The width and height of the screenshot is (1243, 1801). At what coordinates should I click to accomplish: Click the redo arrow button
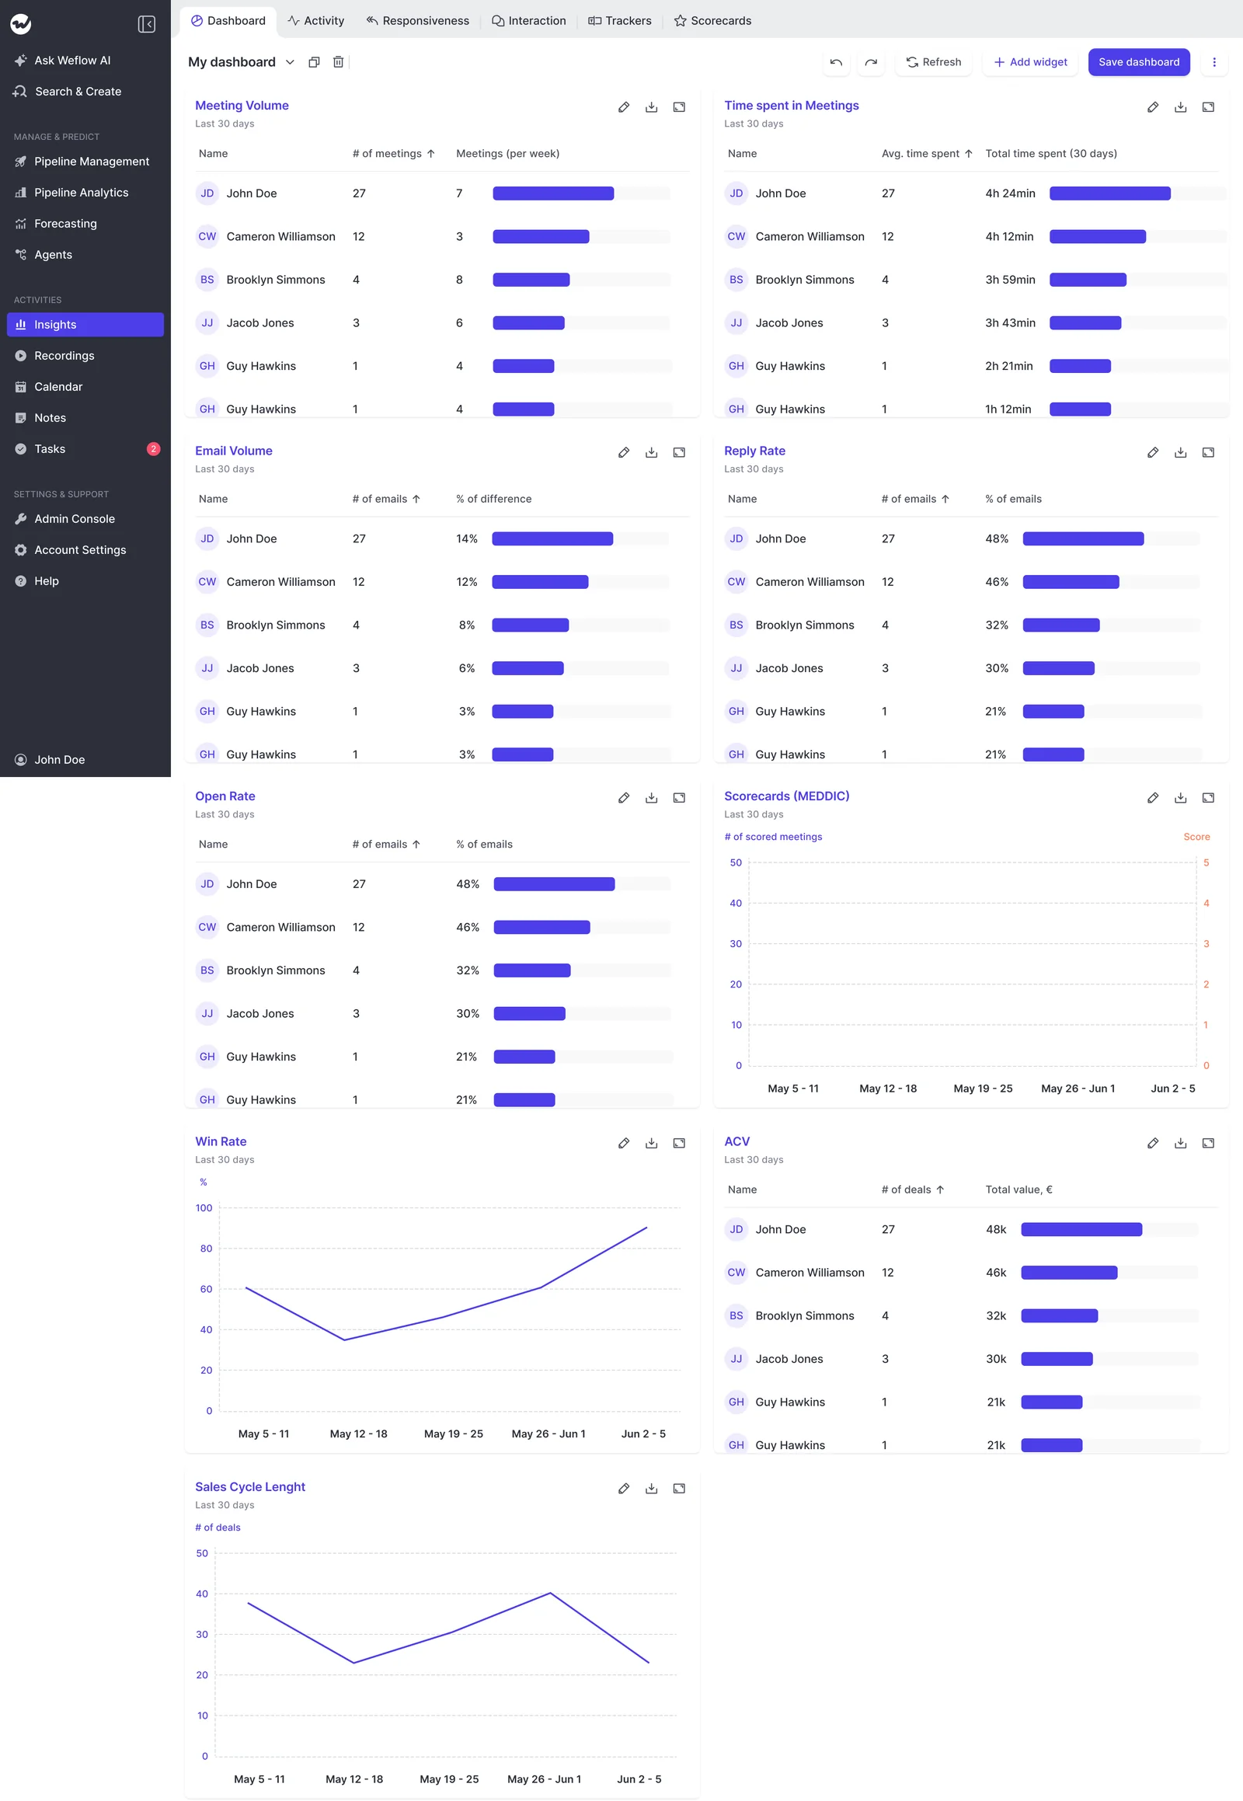(871, 62)
